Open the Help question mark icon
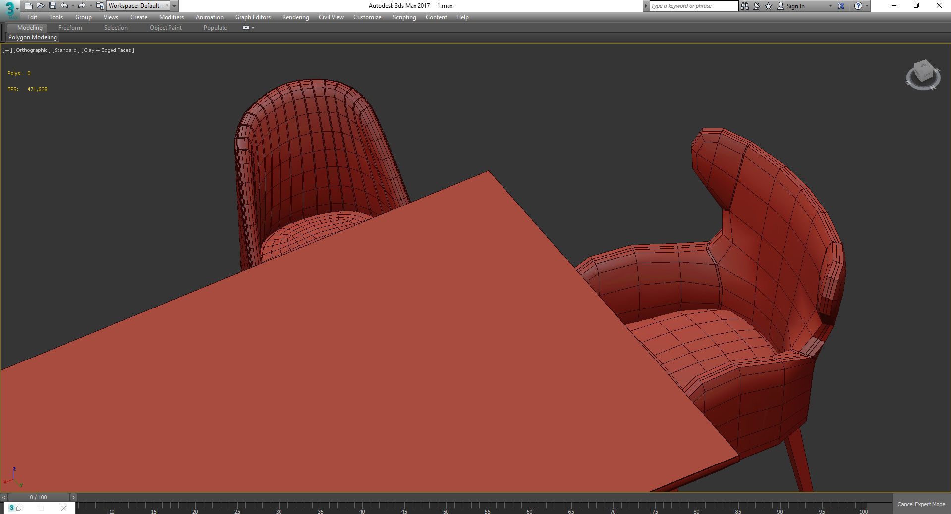 pyautogui.click(x=858, y=6)
